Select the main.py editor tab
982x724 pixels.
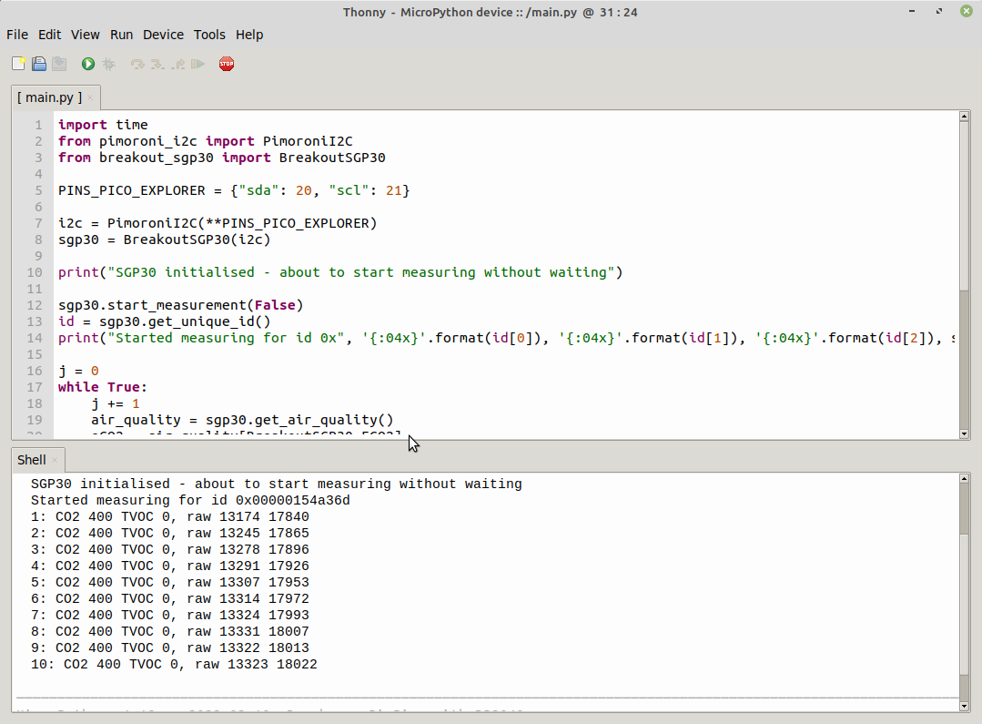(49, 97)
